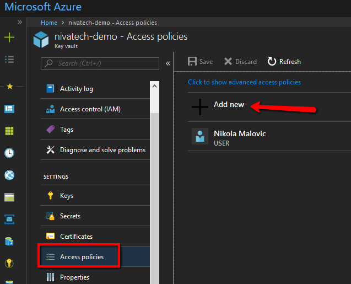Image resolution: width=351 pixels, height=284 pixels.
Task: Click the Refresh toolbar button
Action: point(284,61)
